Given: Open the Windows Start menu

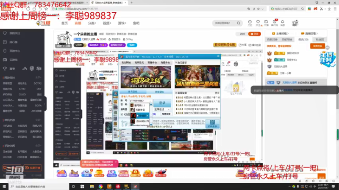Looking at the screenshot, I should [x=4, y=187].
